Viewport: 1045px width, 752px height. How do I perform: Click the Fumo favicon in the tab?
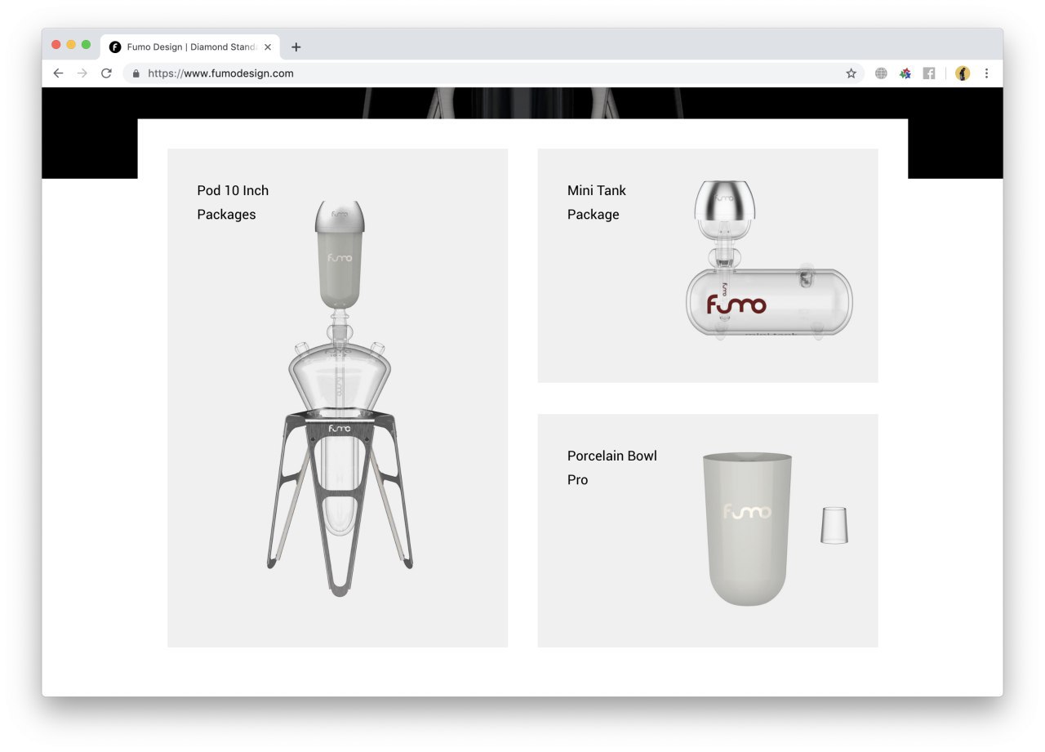tap(115, 47)
